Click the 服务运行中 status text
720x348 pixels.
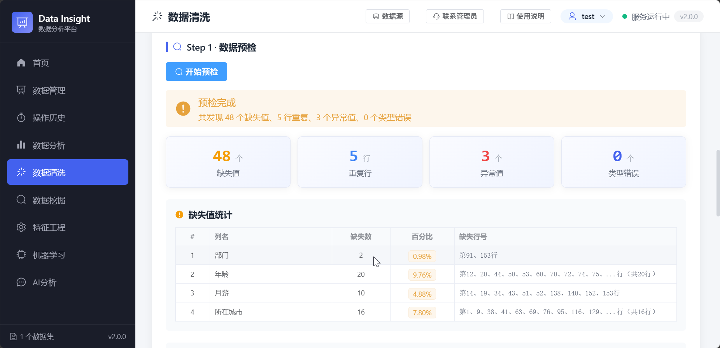point(650,17)
